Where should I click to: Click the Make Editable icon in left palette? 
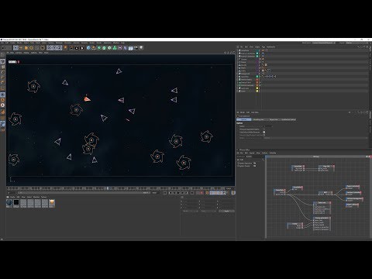2,61
